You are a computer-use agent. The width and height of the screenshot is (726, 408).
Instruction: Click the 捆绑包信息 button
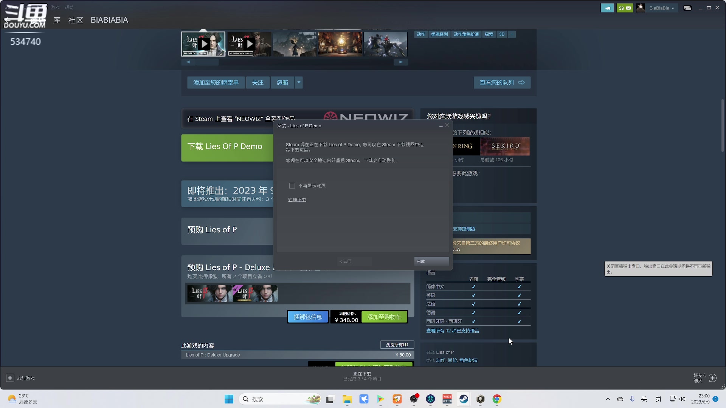(308, 317)
